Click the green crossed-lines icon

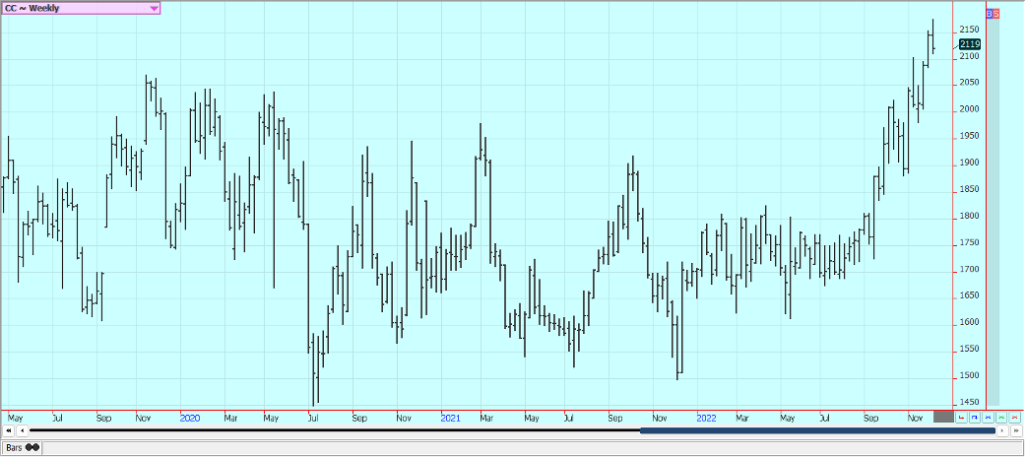tap(1001, 417)
